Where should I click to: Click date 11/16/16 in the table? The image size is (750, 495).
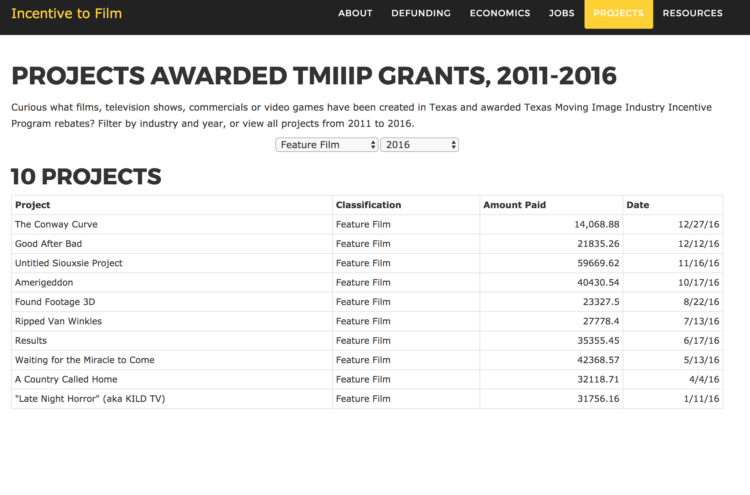[x=698, y=263]
